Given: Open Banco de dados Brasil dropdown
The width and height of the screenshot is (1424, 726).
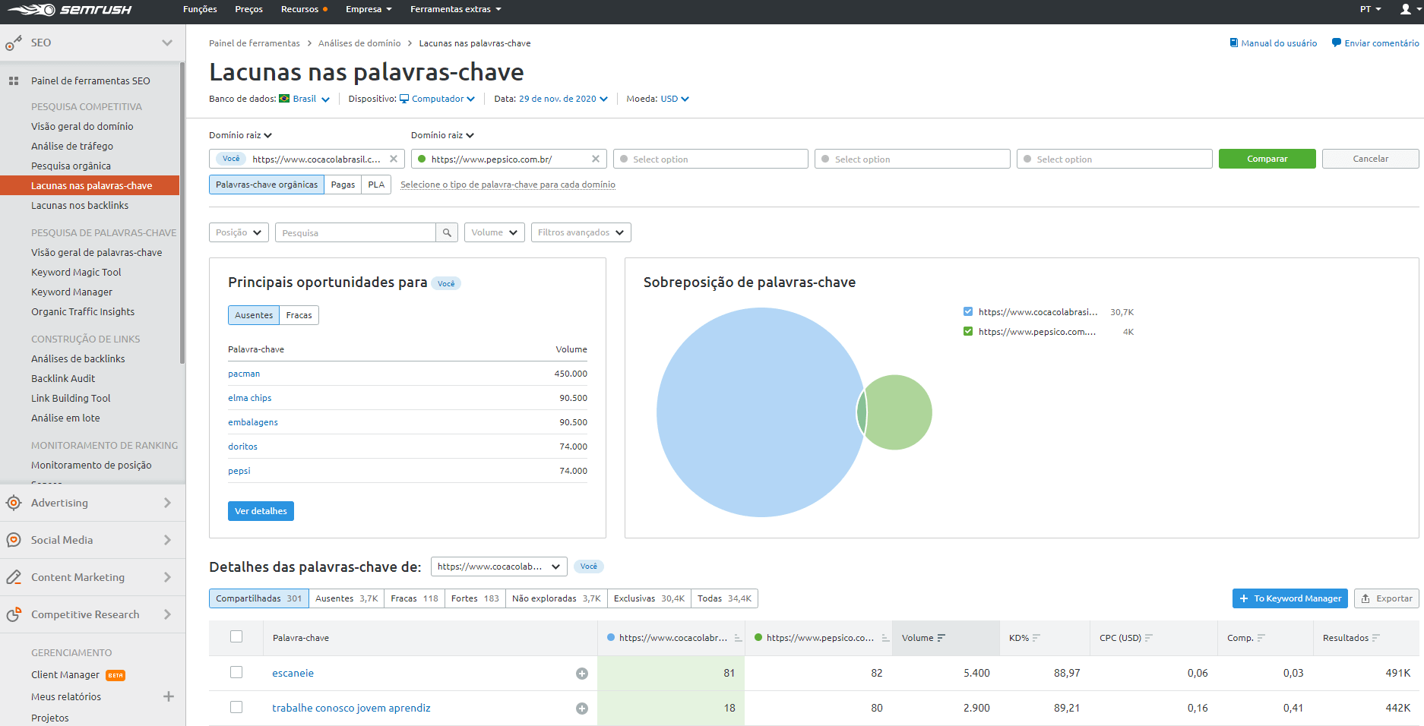Looking at the screenshot, I should pyautogui.click(x=304, y=99).
